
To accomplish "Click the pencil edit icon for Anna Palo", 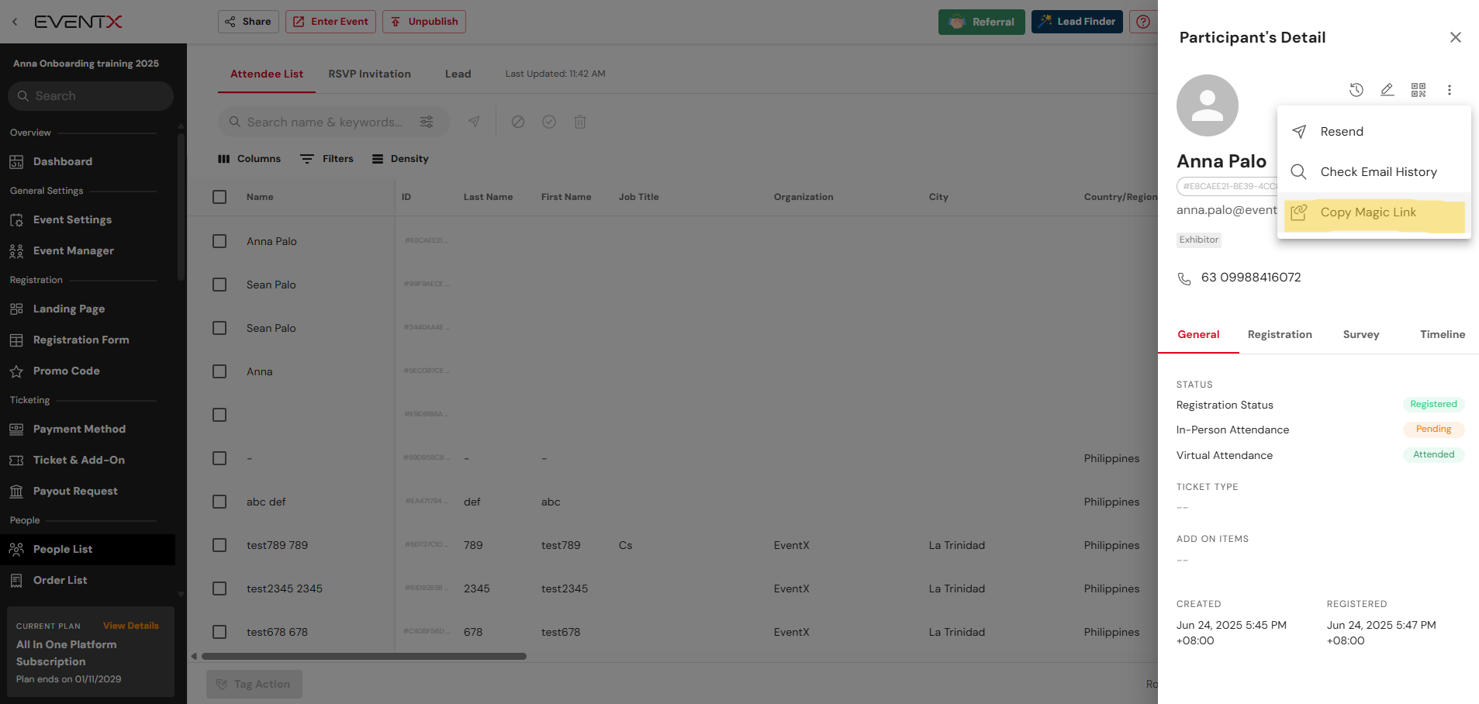I will point(1387,90).
